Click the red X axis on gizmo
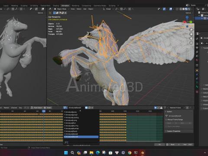This screenshot has height=156, width=208. (184, 22)
